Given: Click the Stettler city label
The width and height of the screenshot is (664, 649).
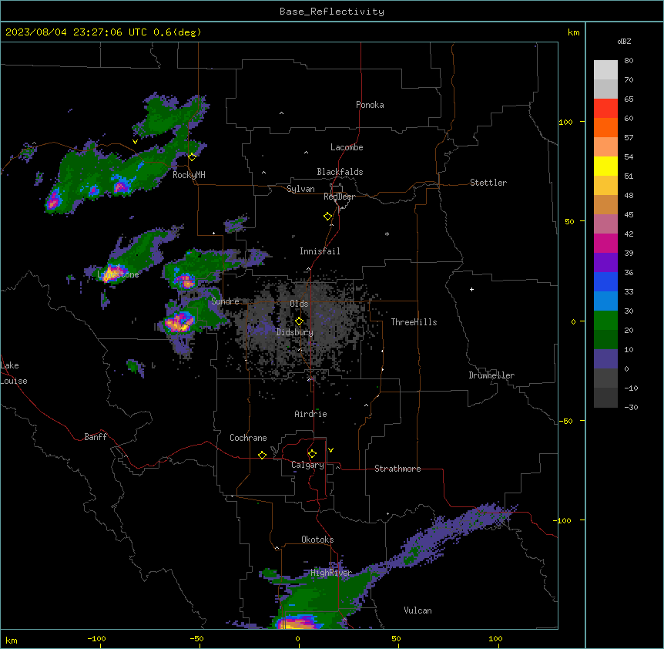Looking at the screenshot, I should tap(488, 183).
